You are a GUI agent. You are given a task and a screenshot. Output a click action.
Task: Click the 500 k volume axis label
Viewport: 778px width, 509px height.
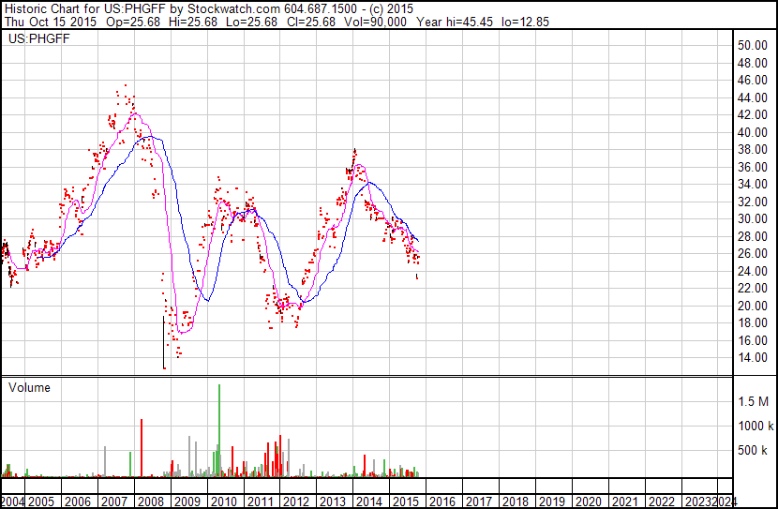click(753, 451)
